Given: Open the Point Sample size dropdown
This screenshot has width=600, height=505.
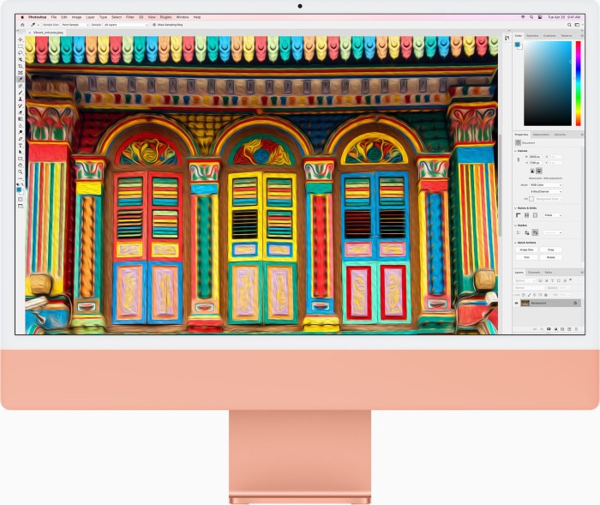Looking at the screenshot, I should coord(73,25).
